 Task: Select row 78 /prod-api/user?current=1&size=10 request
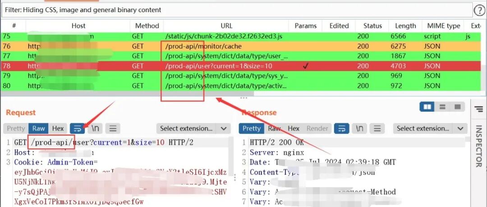(x=241, y=66)
